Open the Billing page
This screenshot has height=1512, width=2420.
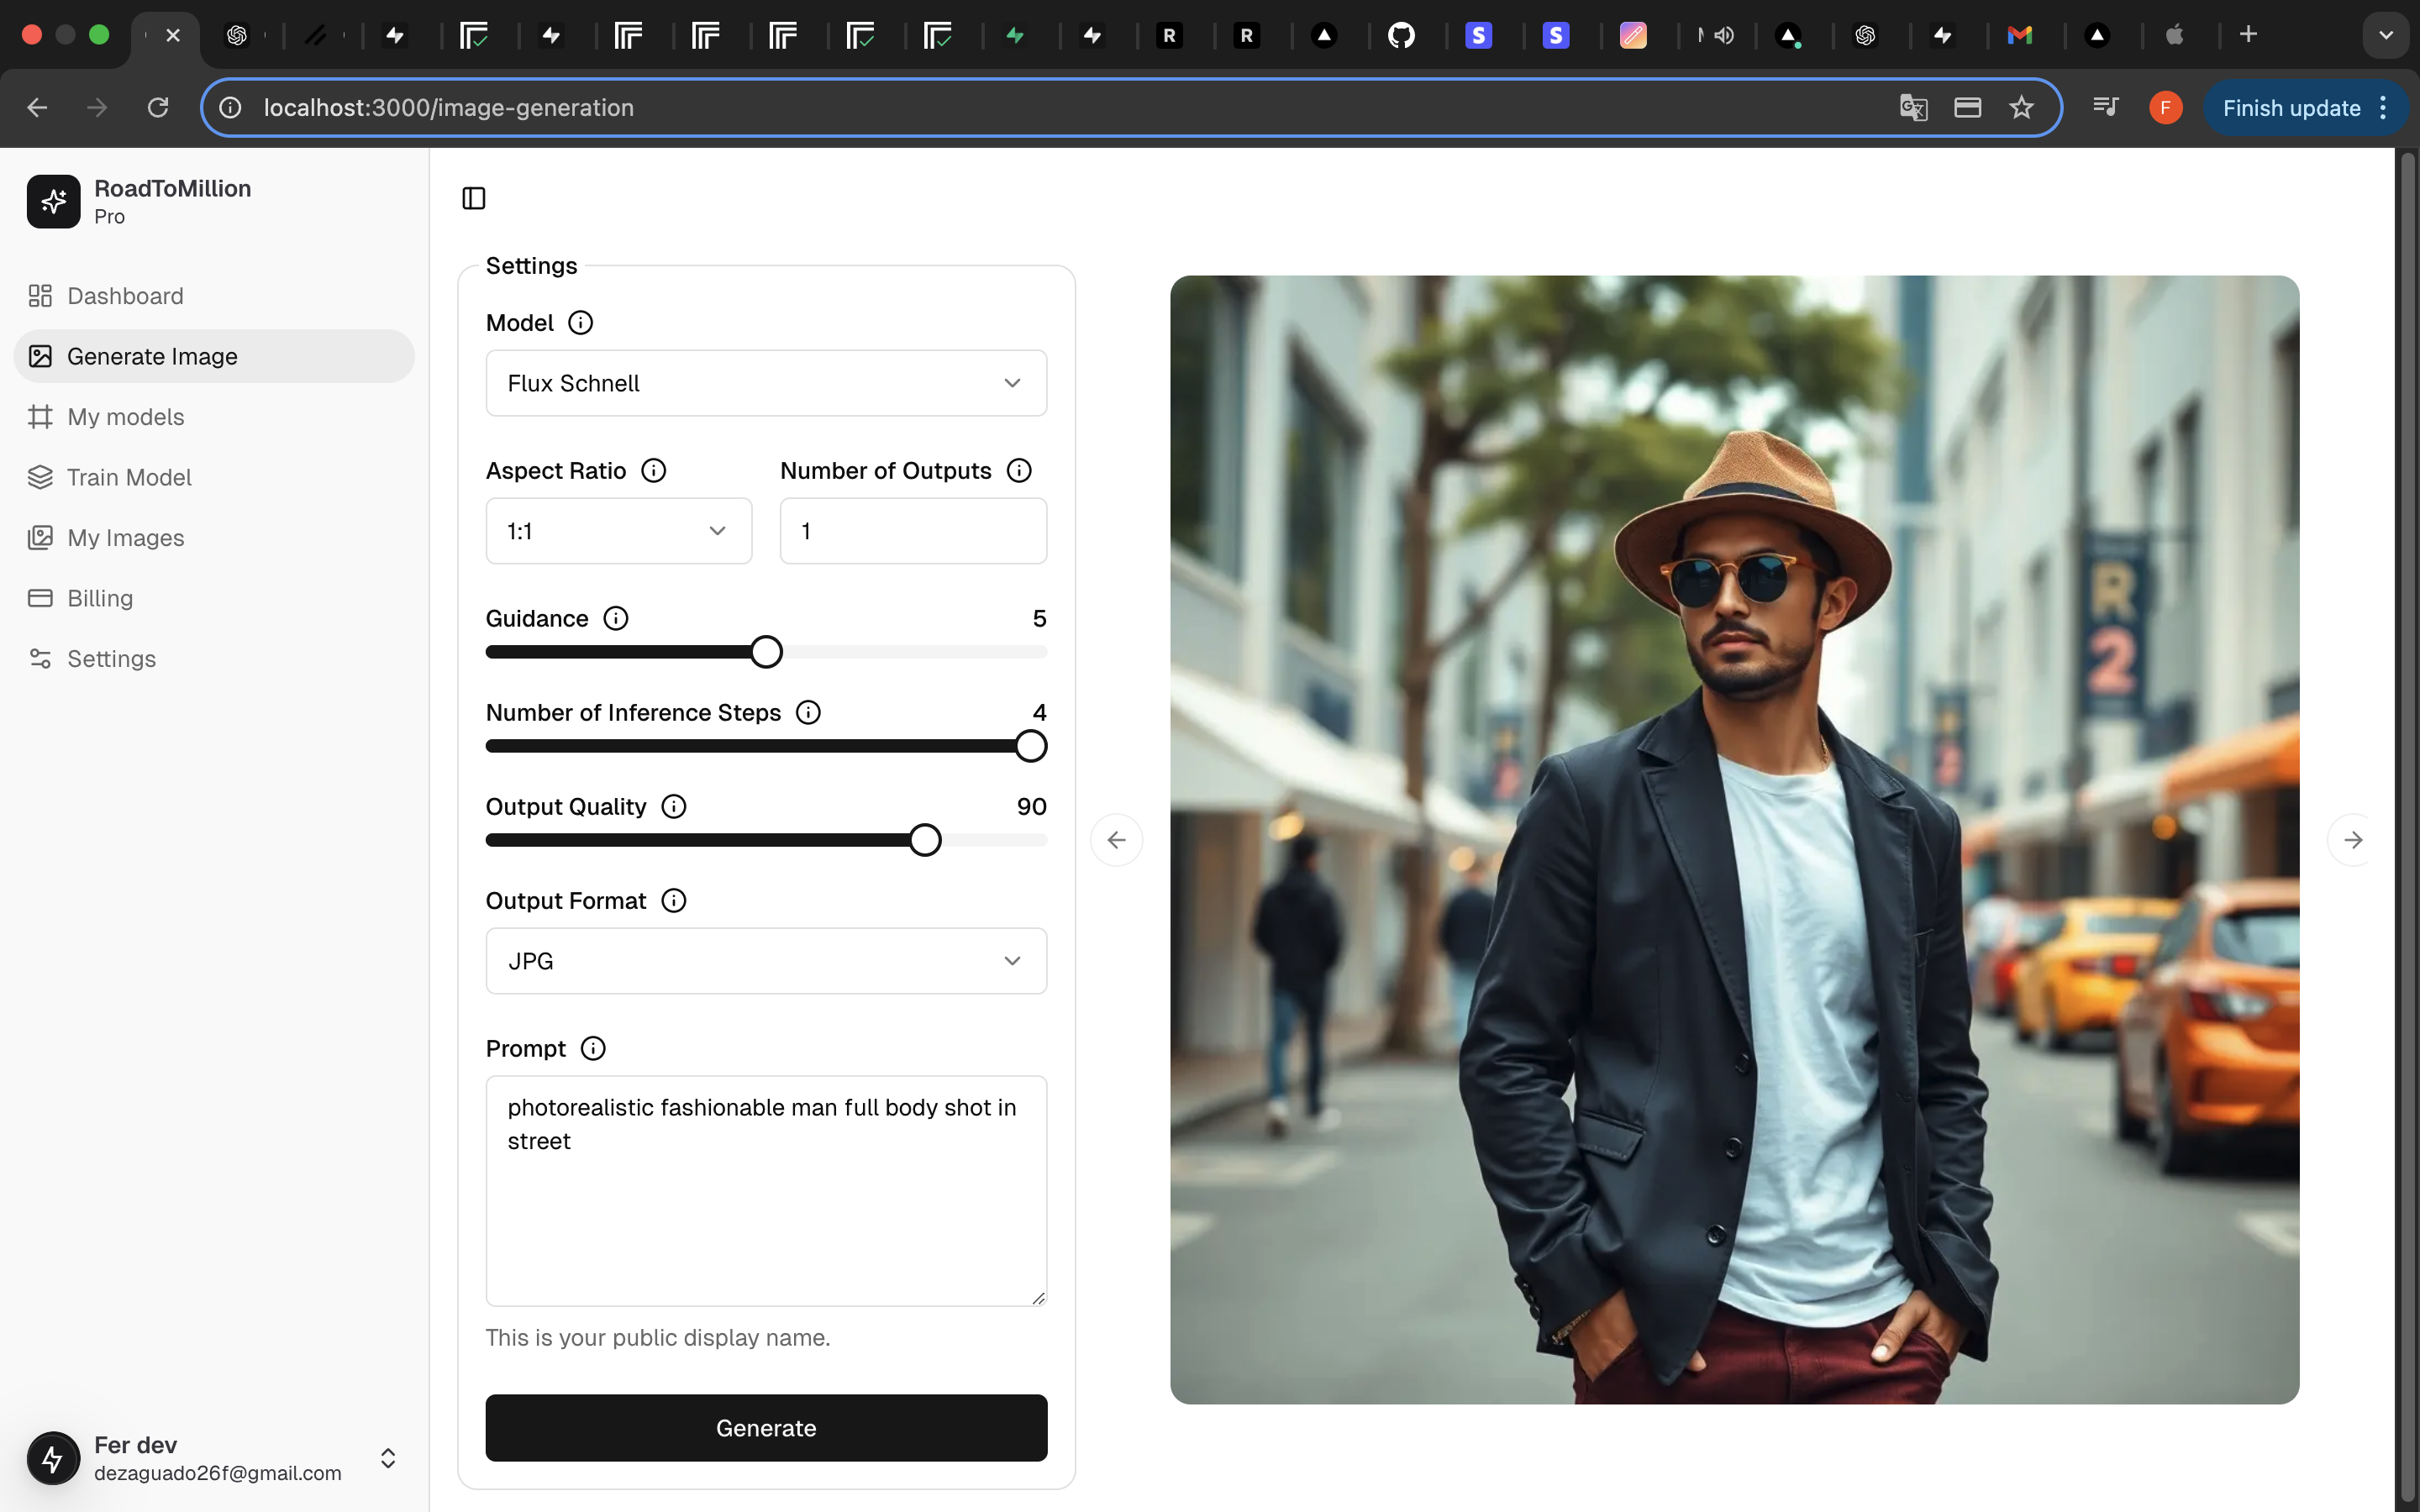pyautogui.click(x=99, y=598)
